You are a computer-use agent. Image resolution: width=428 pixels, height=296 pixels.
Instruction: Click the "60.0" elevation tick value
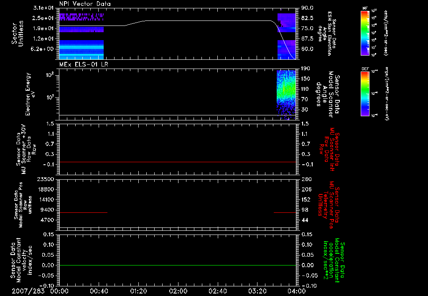pyautogui.click(x=307, y=49)
